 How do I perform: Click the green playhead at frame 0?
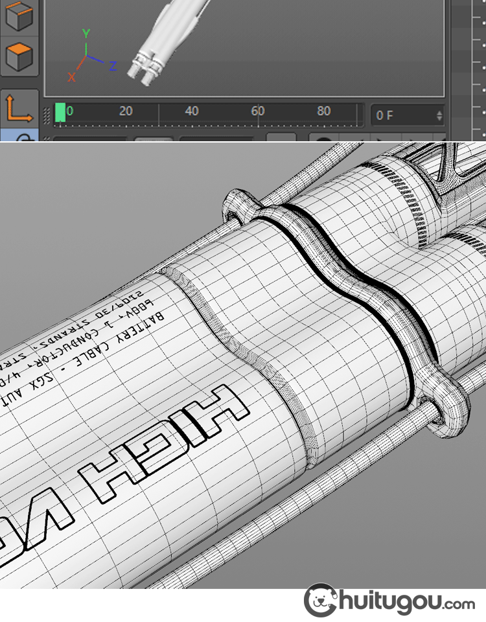(60, 113)
